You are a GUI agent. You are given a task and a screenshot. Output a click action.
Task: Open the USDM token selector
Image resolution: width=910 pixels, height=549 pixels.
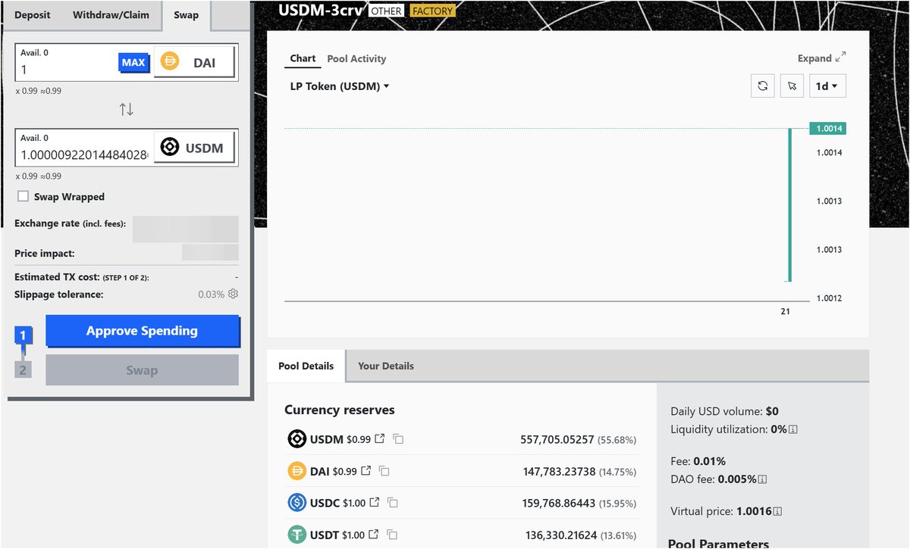click(x=194, y=148)
